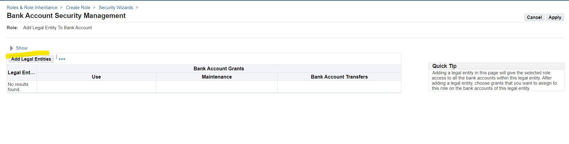Go to Roles & Role Inheritance breadcrumb
Viewport: 569px width, 144px height.
(x=32, y=8)
